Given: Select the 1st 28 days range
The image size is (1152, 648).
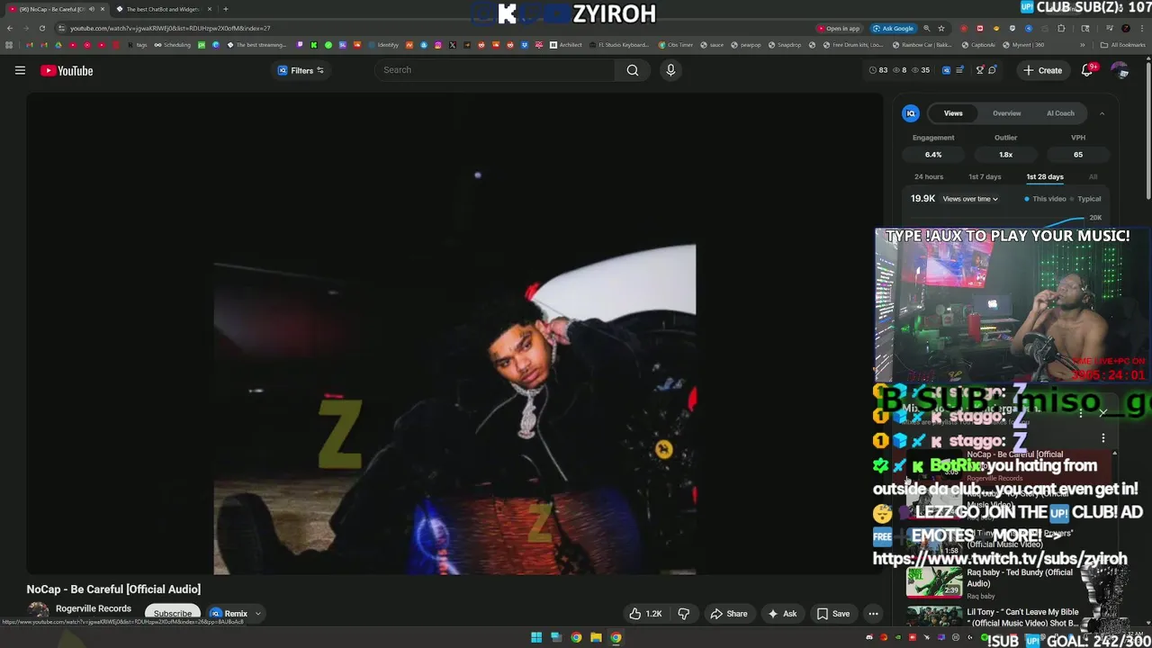Looking at the screenshot, I should click(x=1045, y=177).
